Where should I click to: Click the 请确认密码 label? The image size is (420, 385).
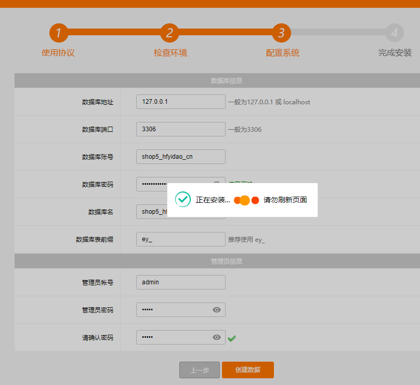point(98,338)
